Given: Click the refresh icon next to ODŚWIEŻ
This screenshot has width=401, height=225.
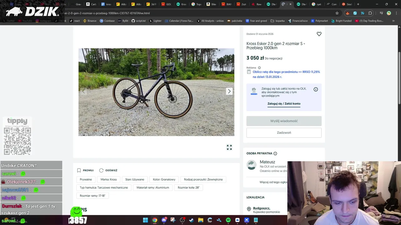Looking at the screenshot, I should tap(101, 170).
